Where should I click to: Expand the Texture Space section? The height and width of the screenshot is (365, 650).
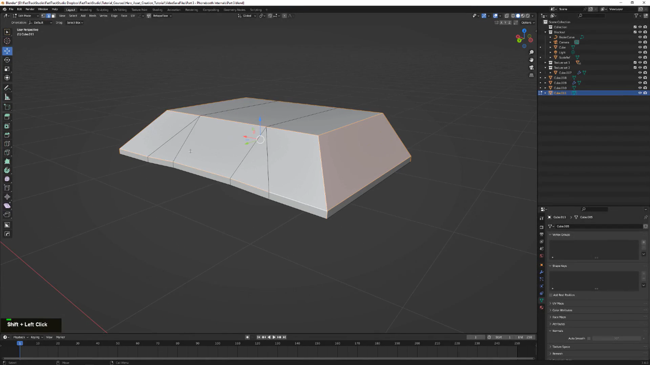click(561, 347)
